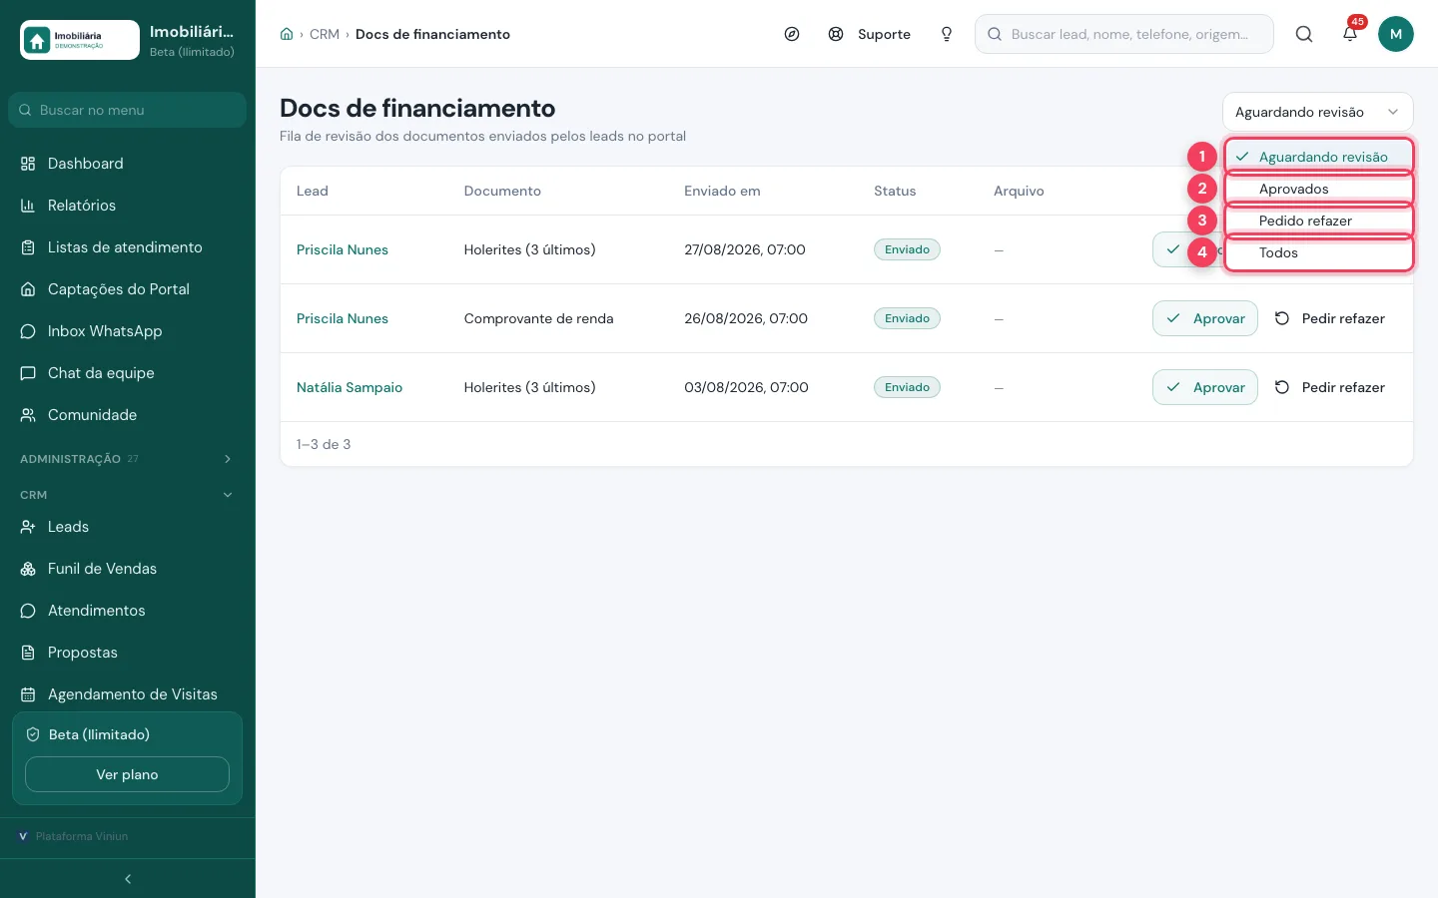
Task: Open Propostas page
Action: [x=128, y=653]
